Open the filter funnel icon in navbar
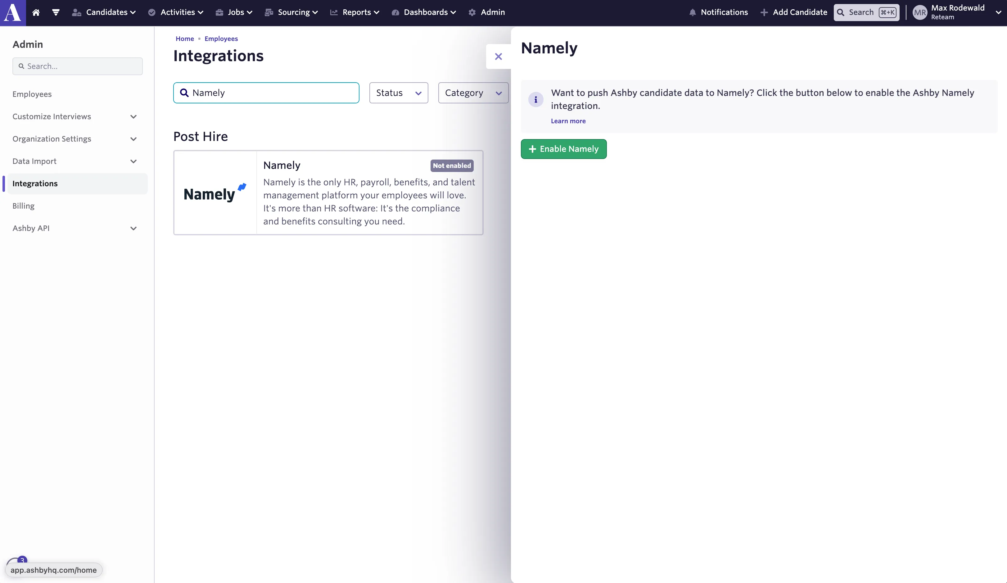The width and height of the screenshot is (1007, 583). [x=56, y=12]
